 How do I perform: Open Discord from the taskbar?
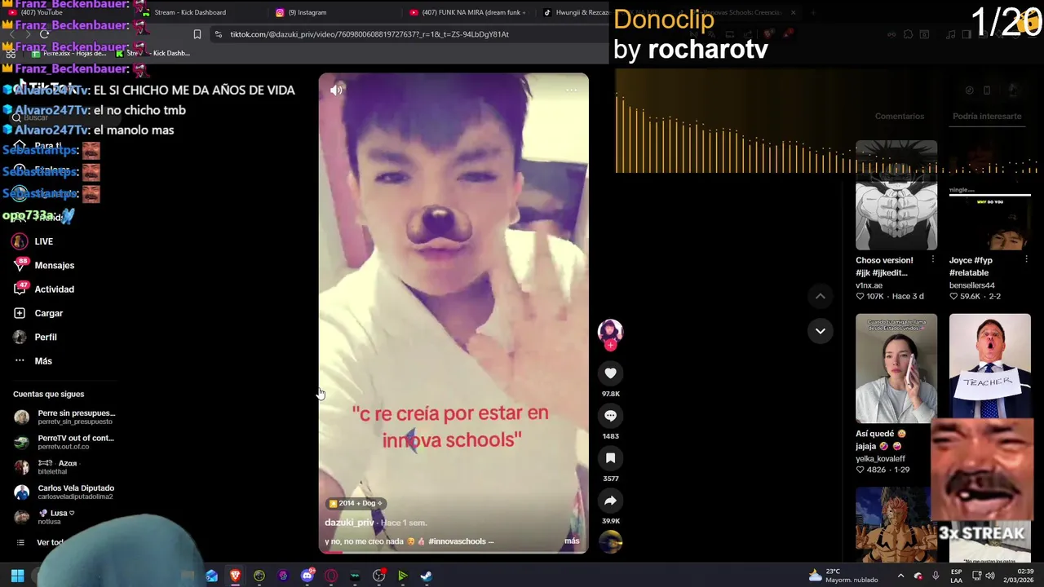tap(307, 576)
